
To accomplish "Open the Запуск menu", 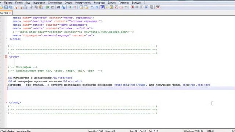I will (112, 3).
